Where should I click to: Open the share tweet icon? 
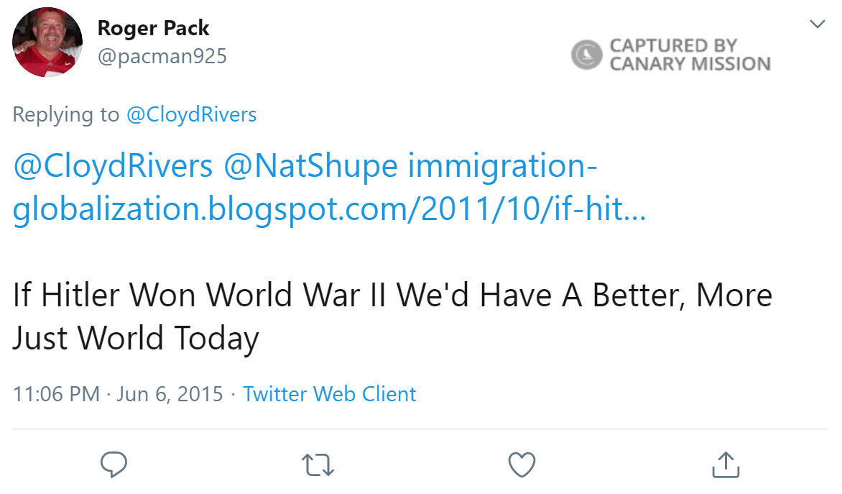[x=726, y=465]
